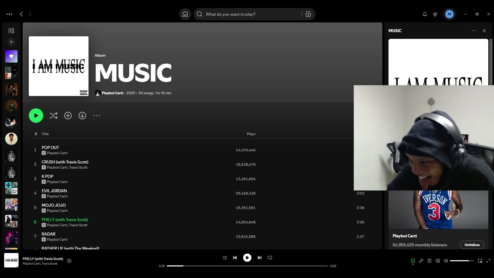This screenshot has height=278, width=494.
Task: Open the mini player icon
Action: click(480, 261)
